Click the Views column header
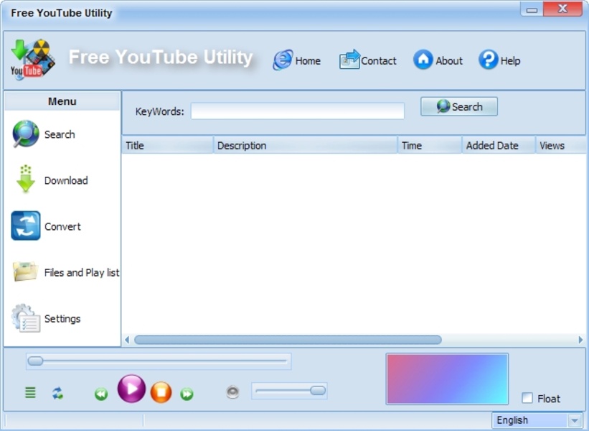589x431 pixels. click(561, 145)
